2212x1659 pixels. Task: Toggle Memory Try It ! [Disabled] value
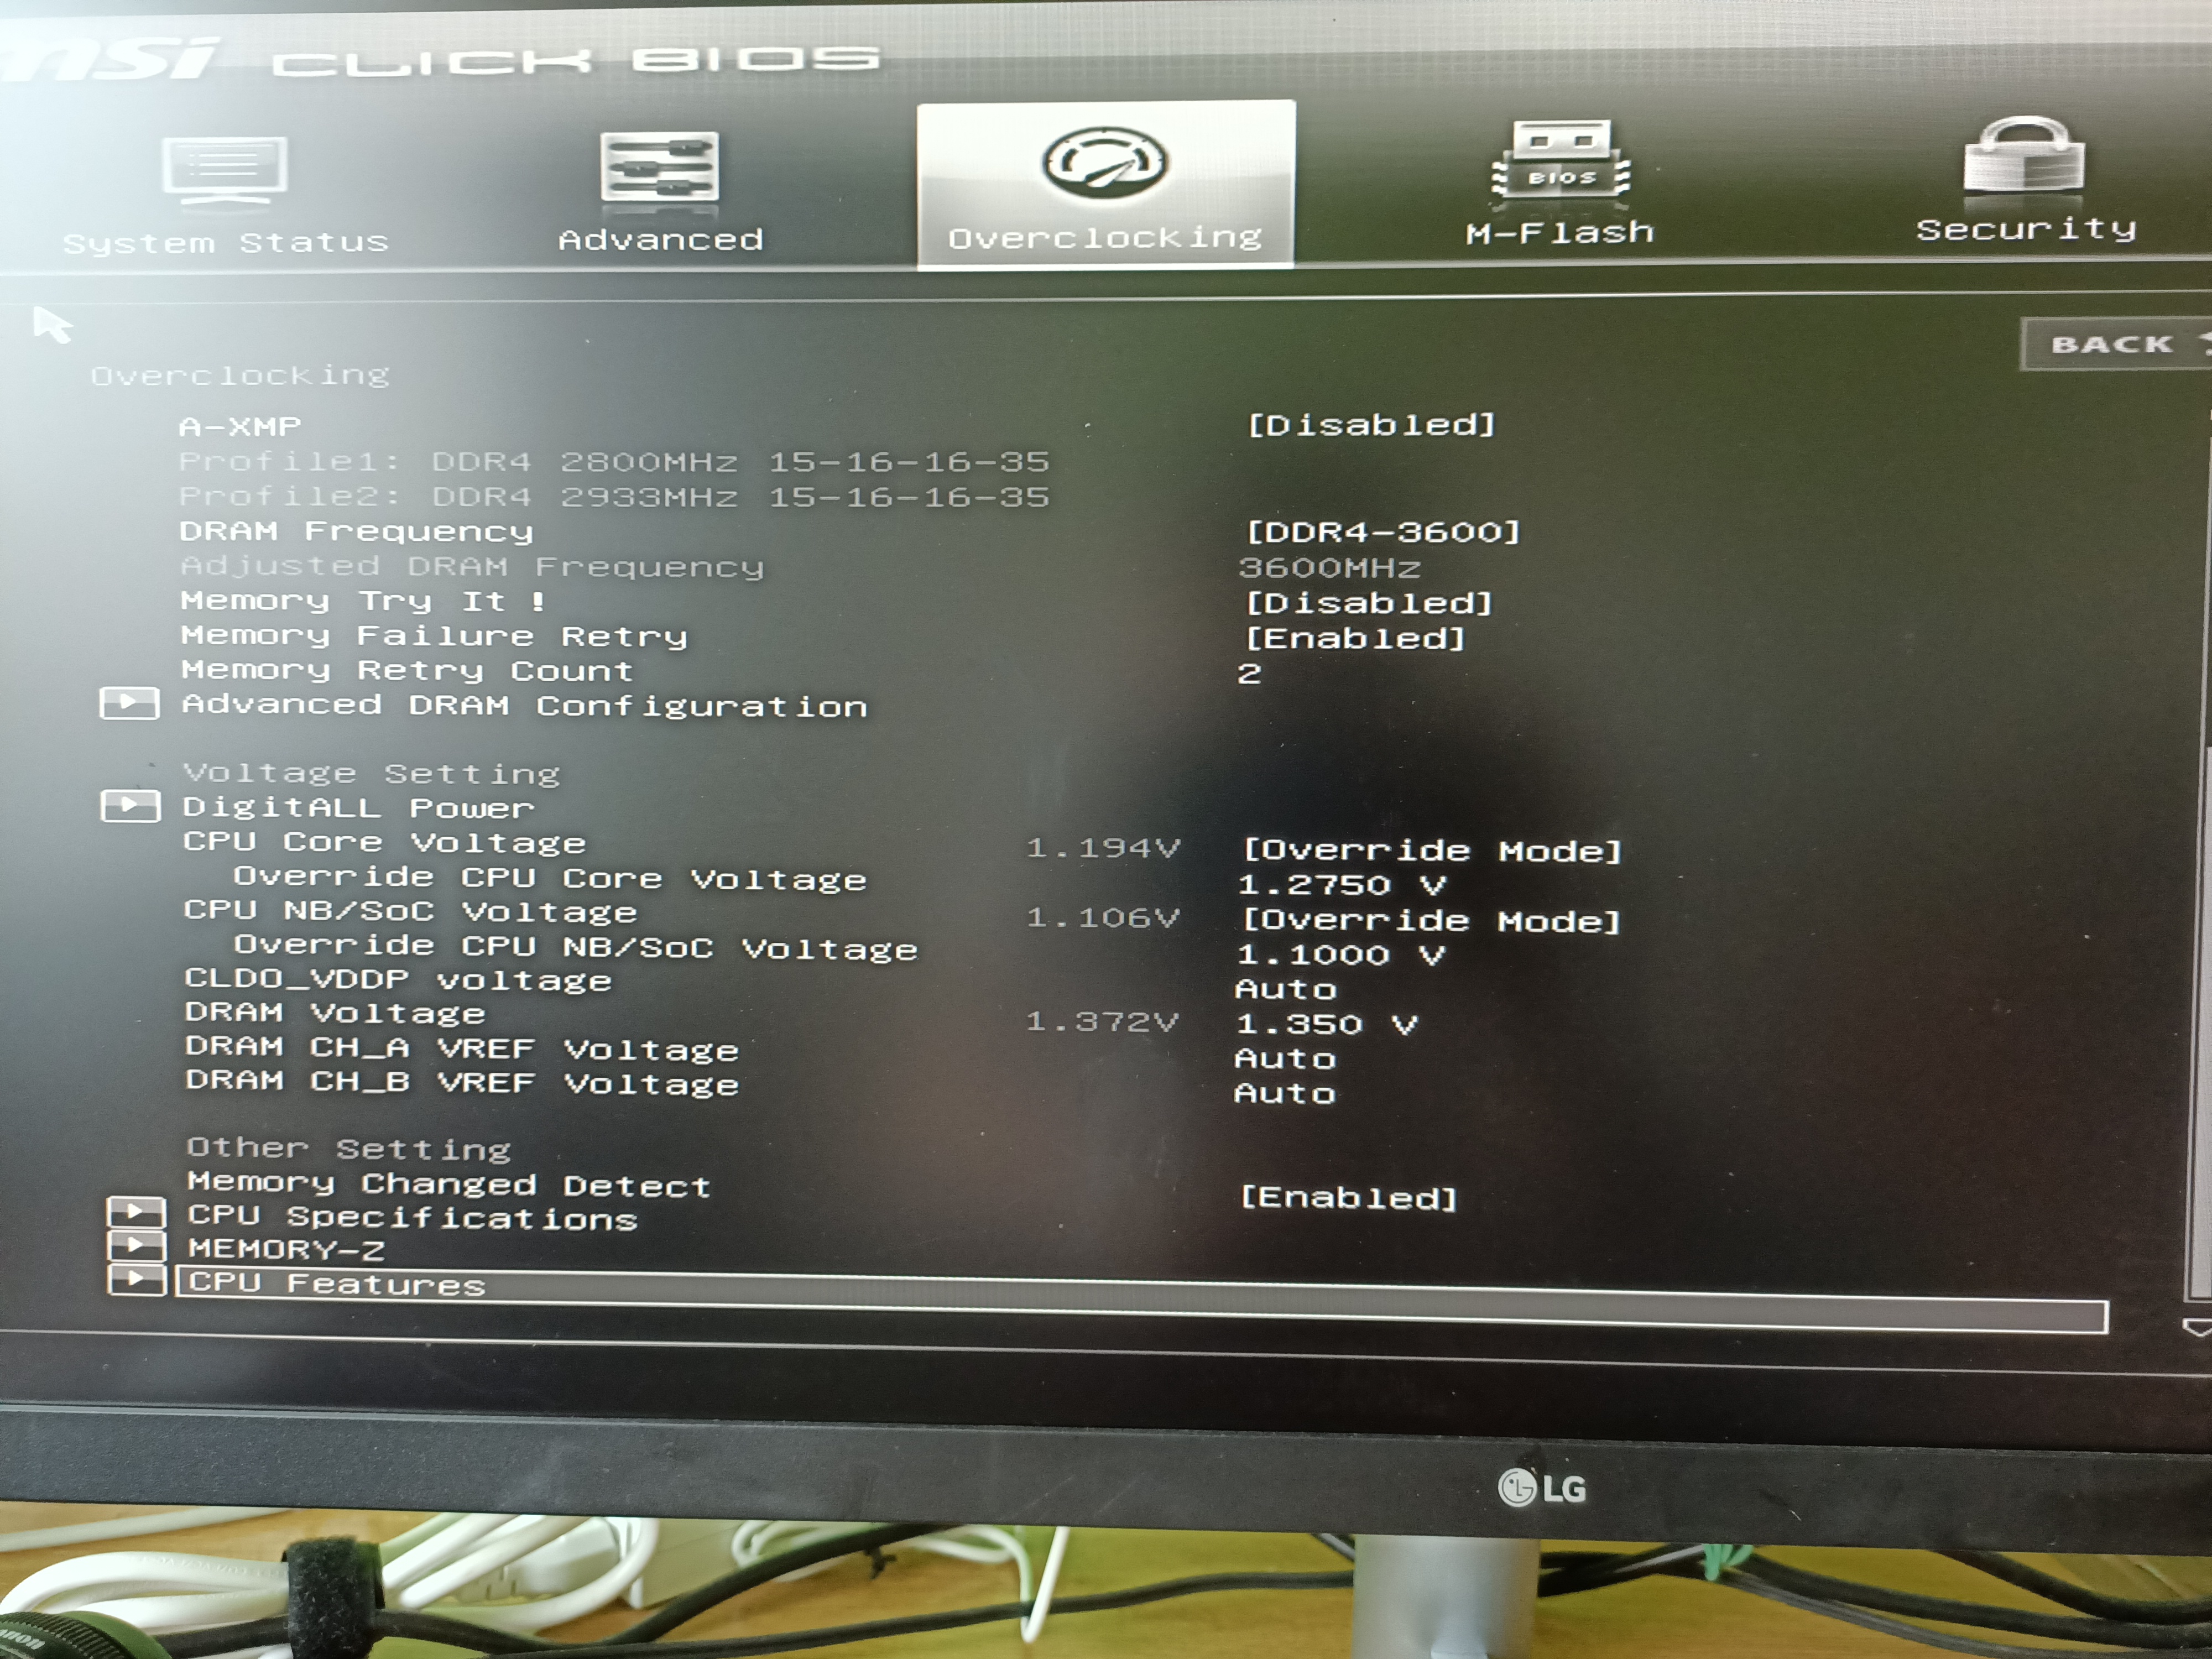point(1369,603)
